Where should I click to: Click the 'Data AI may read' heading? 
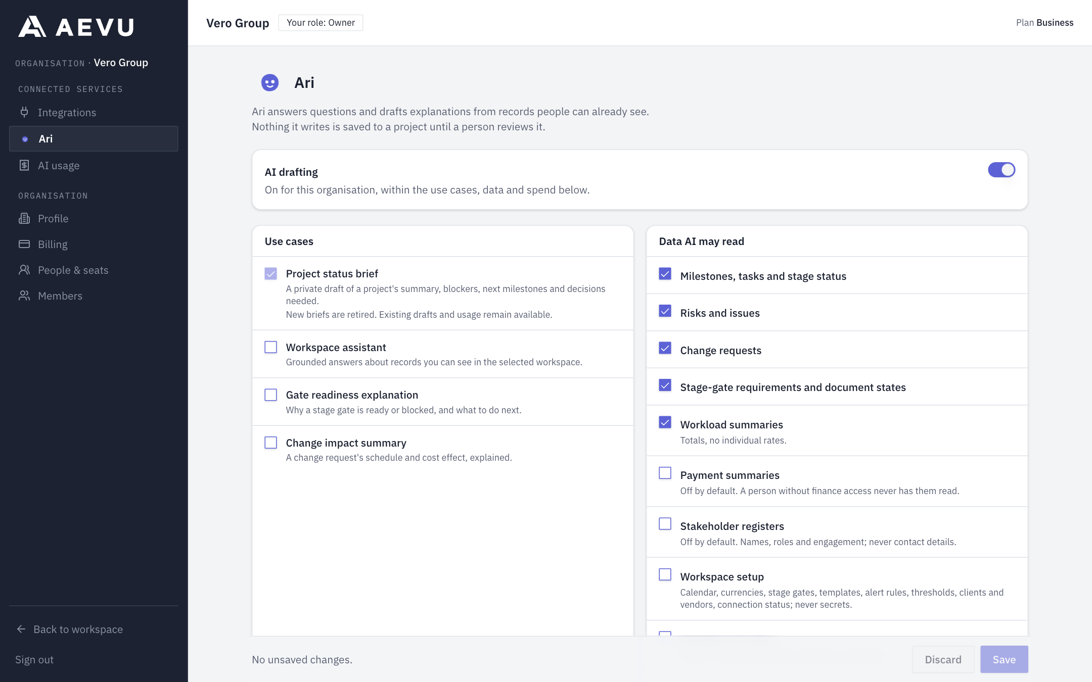701,241
